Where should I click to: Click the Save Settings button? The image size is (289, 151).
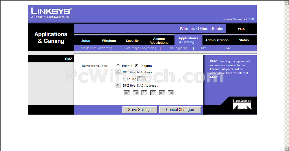[140, 110]
